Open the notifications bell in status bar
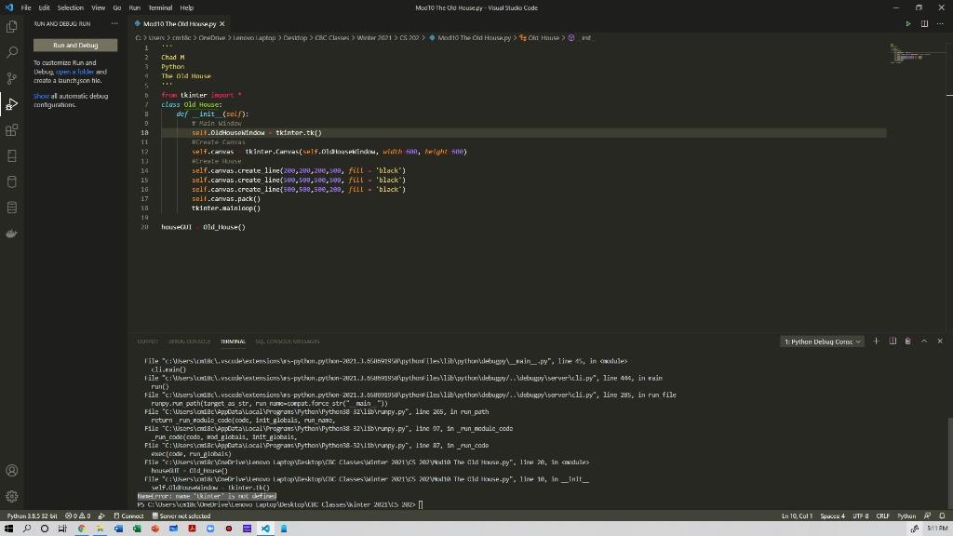 [x=942, y=516]
